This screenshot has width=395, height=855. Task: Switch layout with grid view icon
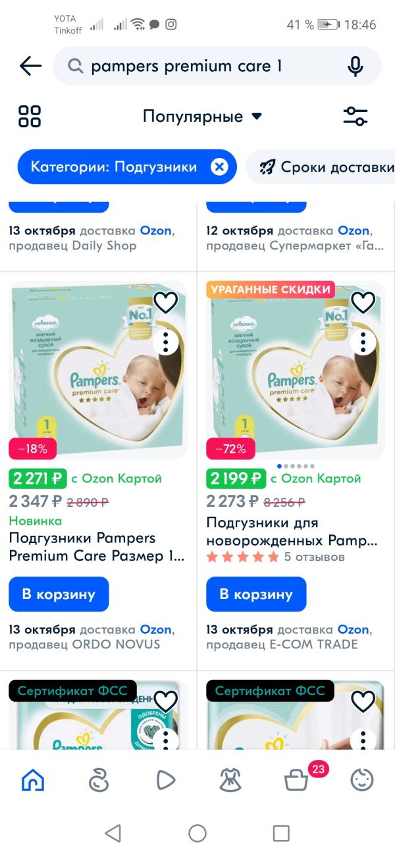coord(30,117)
